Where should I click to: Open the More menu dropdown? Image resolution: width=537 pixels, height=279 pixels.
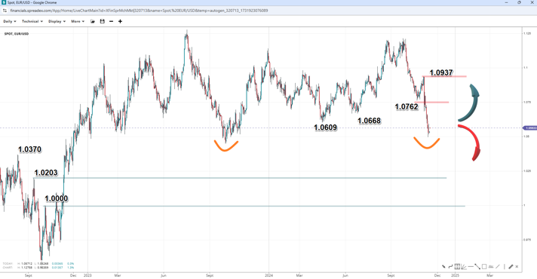pos(78,21)
